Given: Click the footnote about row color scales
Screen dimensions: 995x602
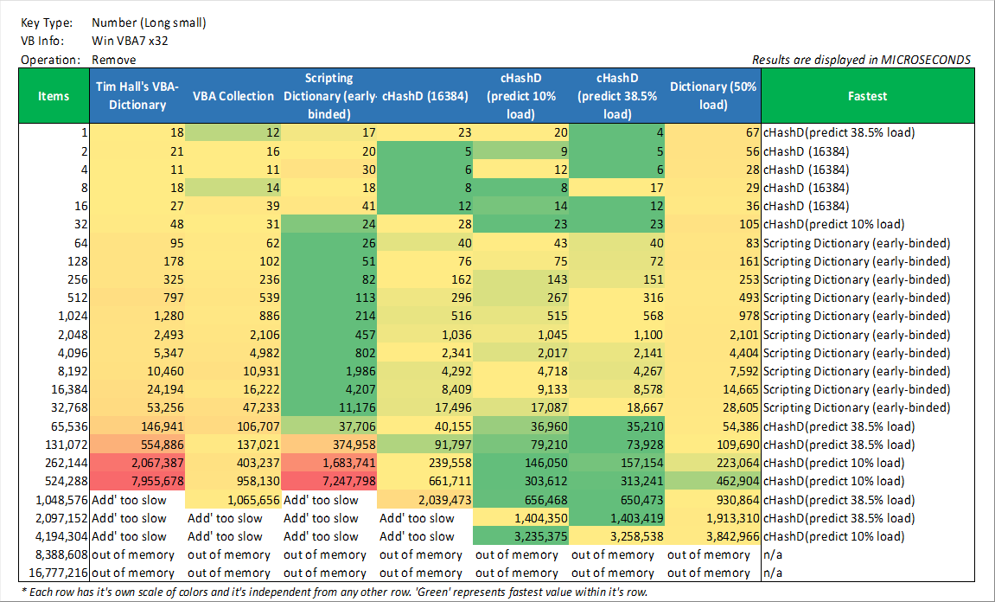Looking at the screenshot, I should (335, 592).
